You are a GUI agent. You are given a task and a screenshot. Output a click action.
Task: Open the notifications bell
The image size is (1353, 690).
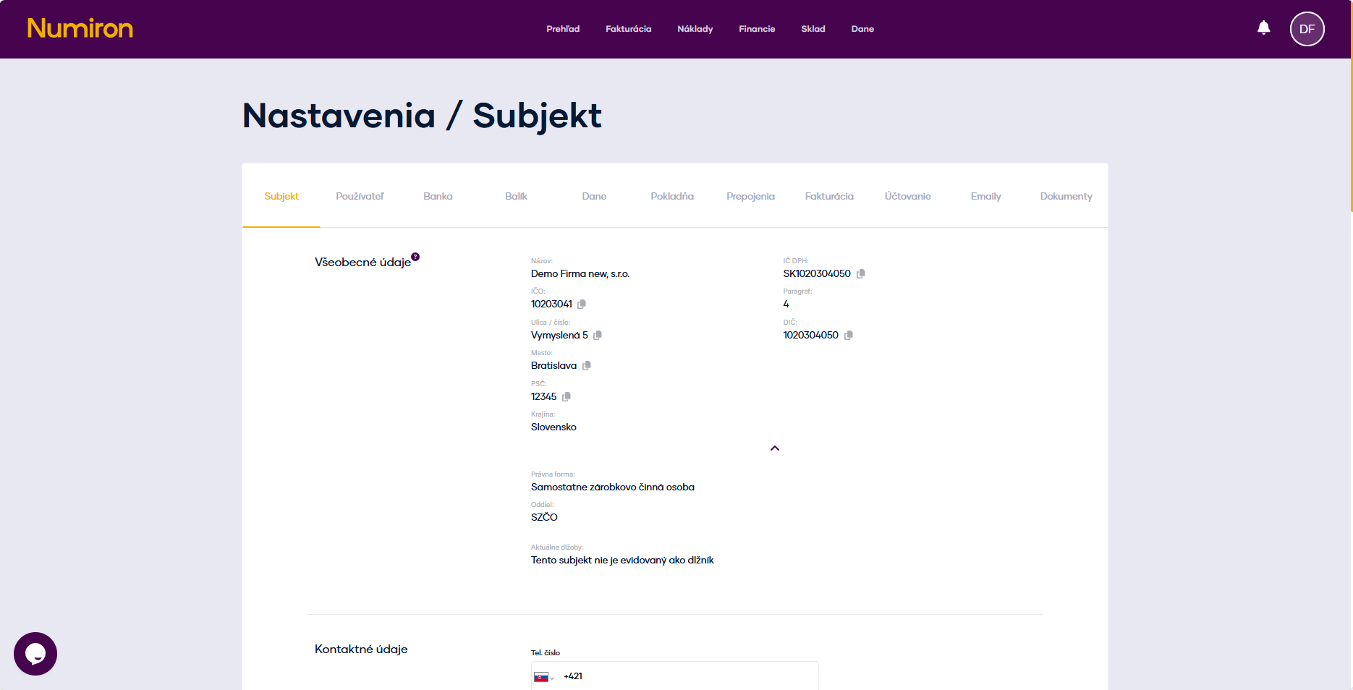coord(1263,27)
